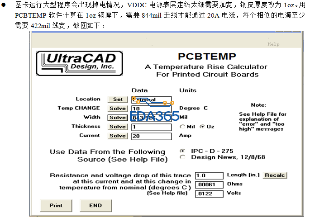This screenshot has height=217, width=310.
Task: Click the Temp CHANGE field showing 10
Action: pos(152,108)
